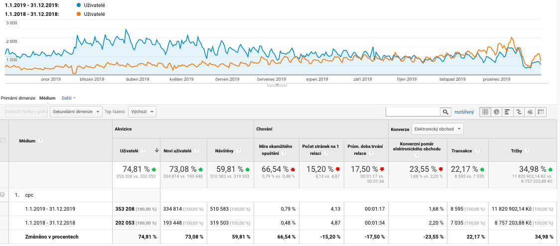Image resolution: width=560 pixels, height=246 pixels.
Task: Click the search magnifier button
Action: pos(445,112)
